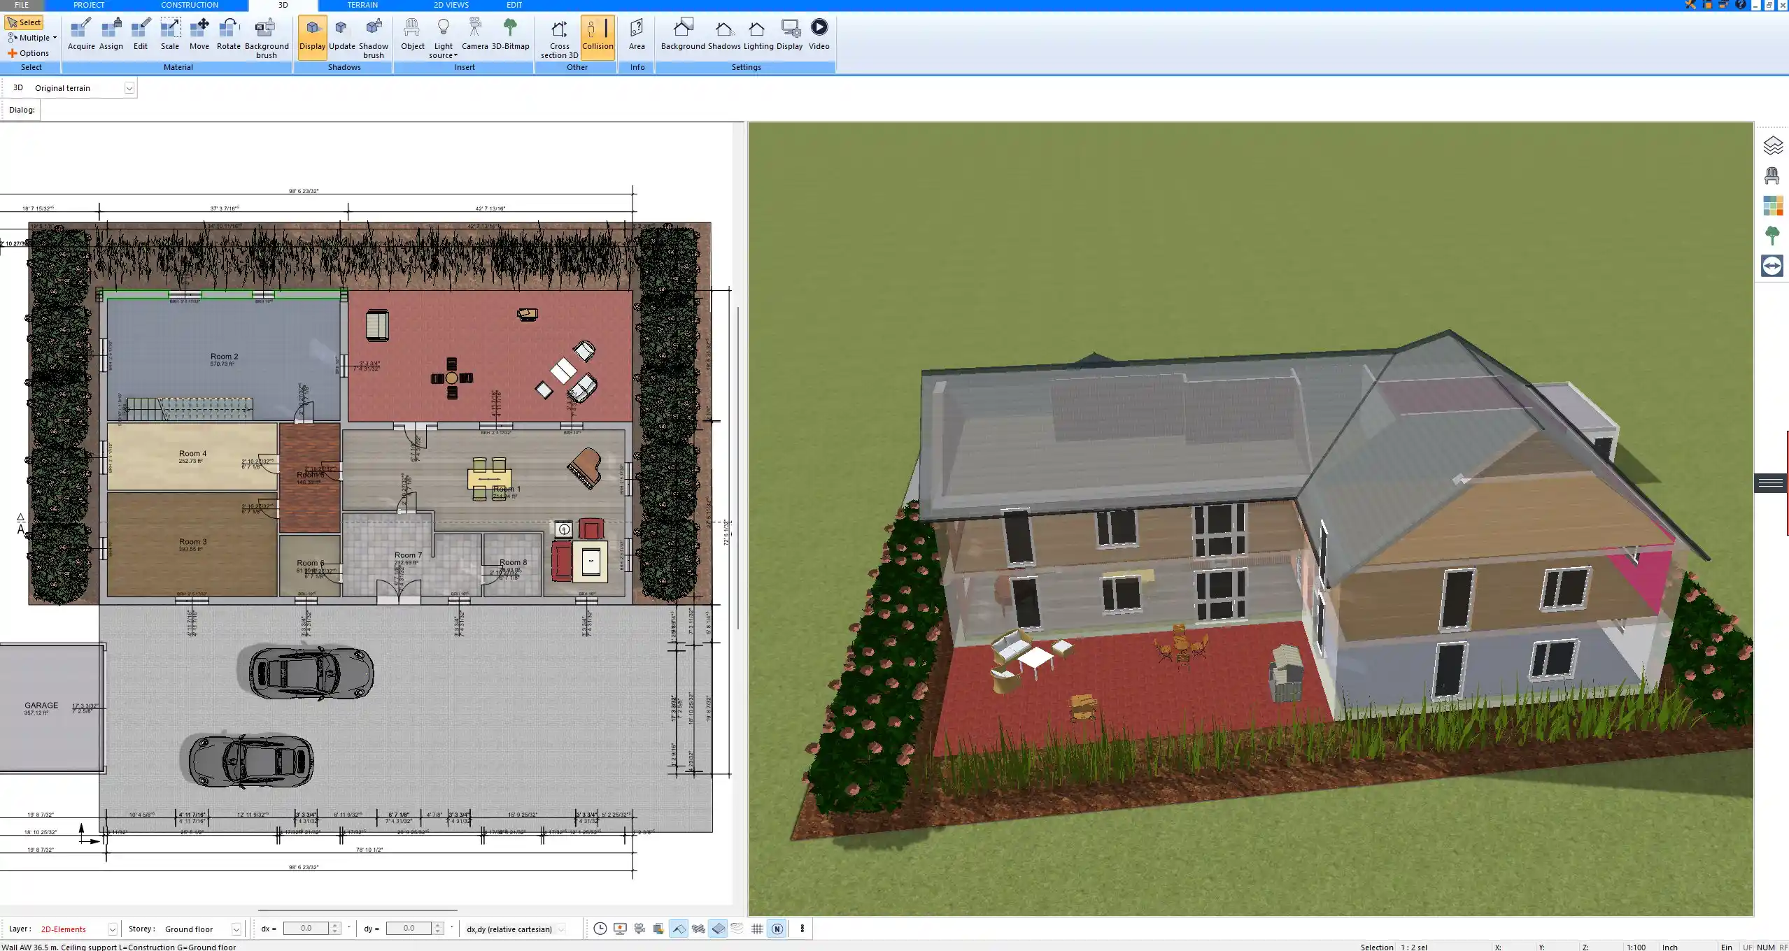Open the materials color grid panel
Screen dimensions: 1789x951
tap(1772, 206)
